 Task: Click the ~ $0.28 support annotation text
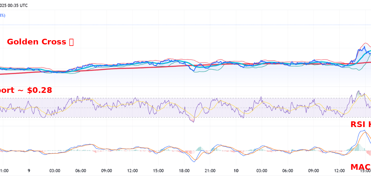point(26,90)
